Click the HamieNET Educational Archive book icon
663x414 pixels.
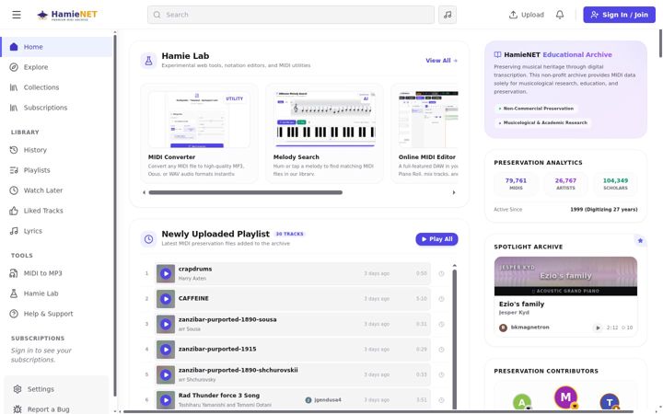[x=497, y=55]
